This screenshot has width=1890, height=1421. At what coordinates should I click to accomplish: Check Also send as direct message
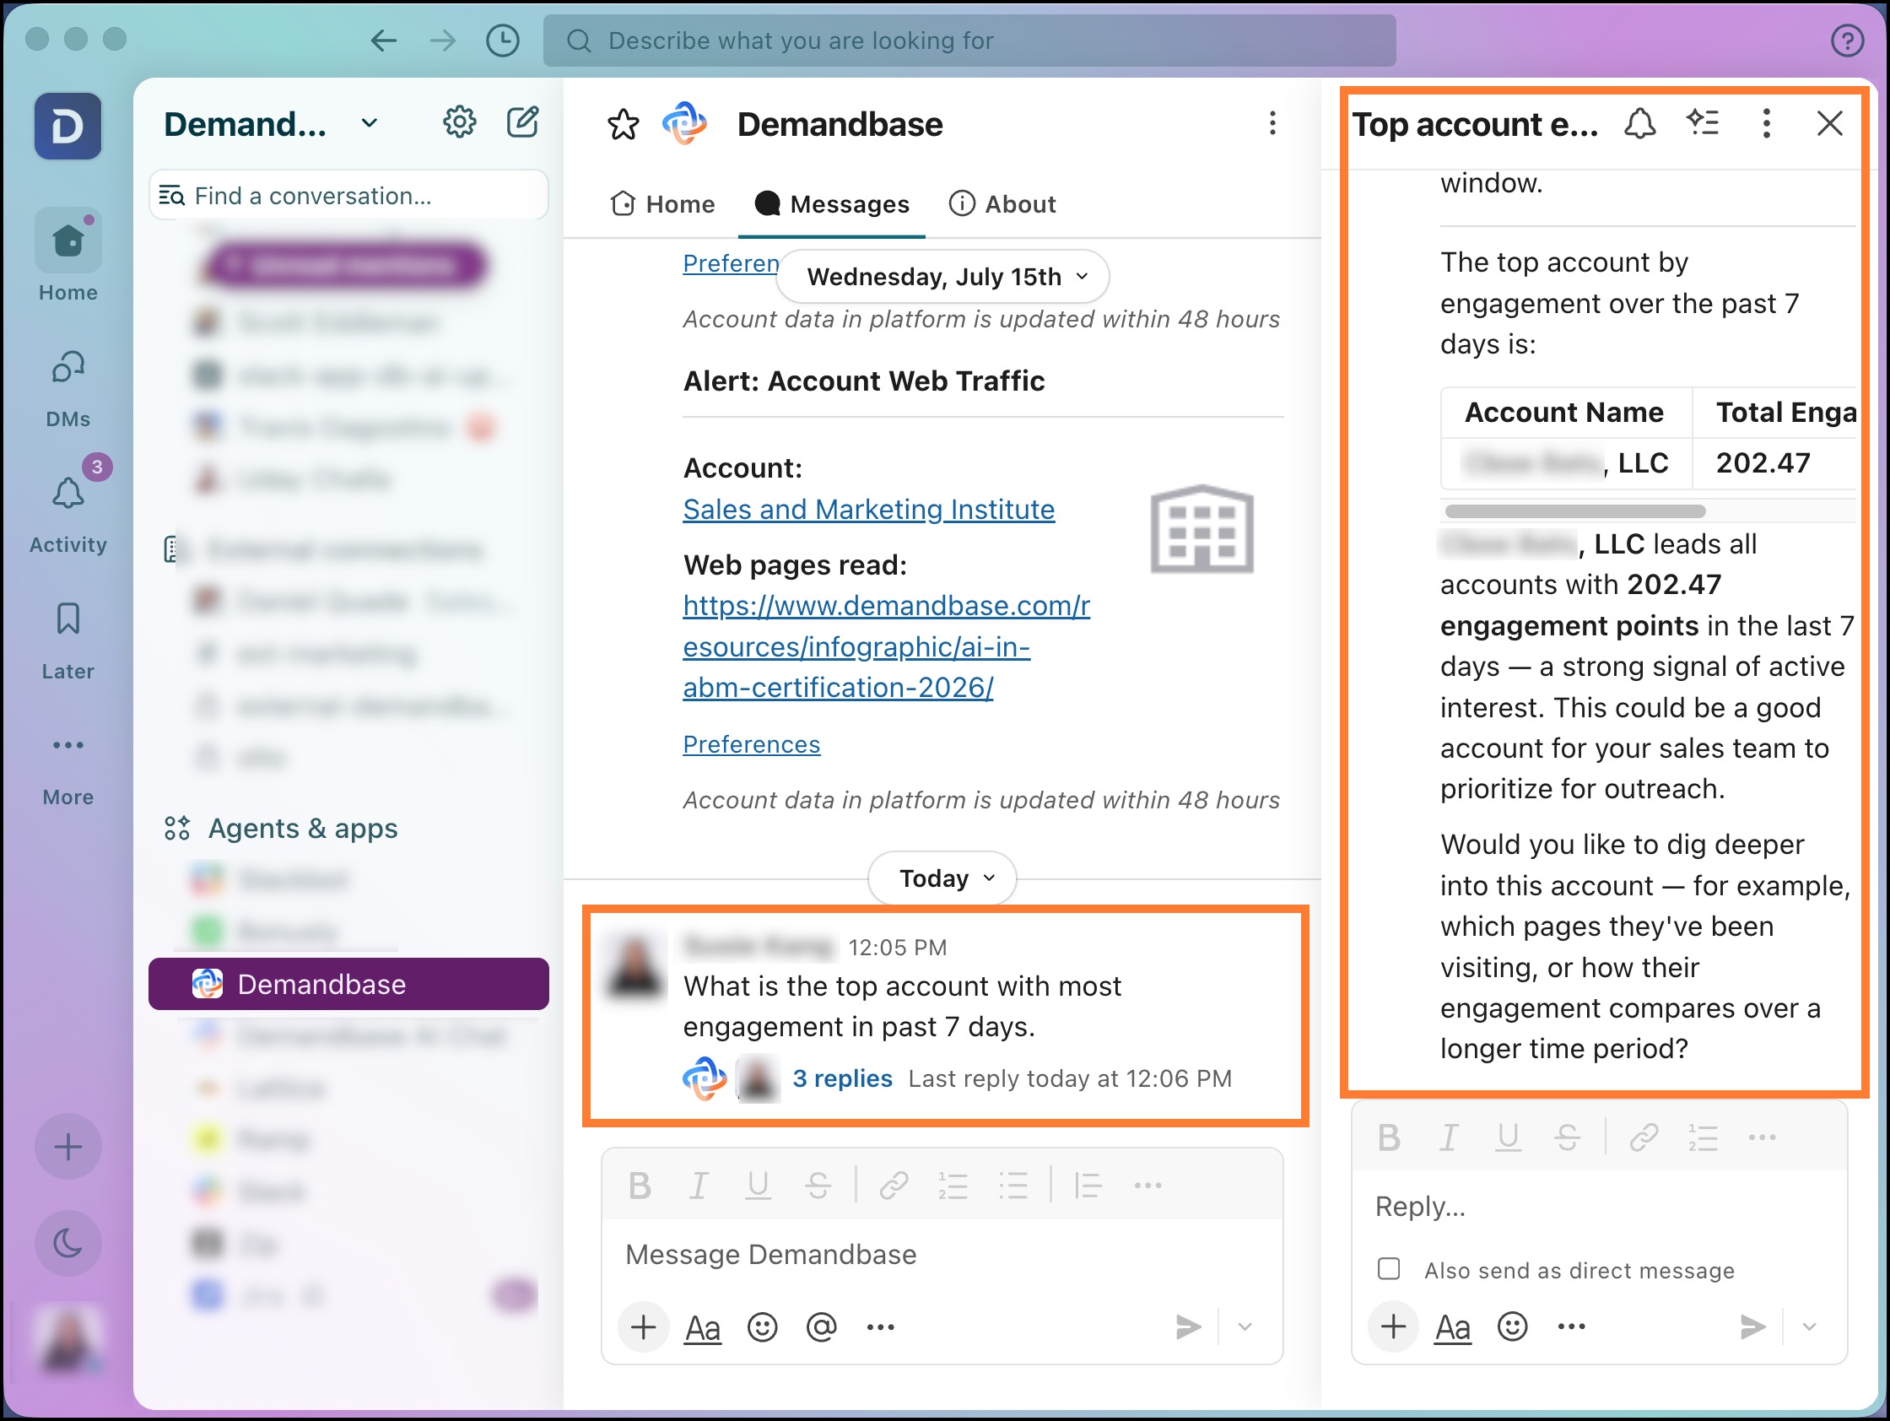[x=1389, y=1269]
